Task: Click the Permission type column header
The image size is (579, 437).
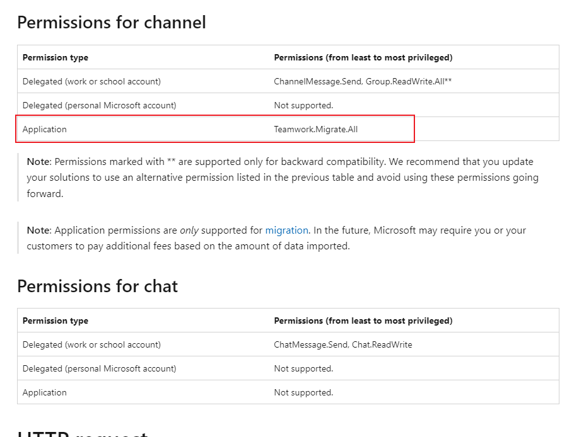Action: click(56, 57)
